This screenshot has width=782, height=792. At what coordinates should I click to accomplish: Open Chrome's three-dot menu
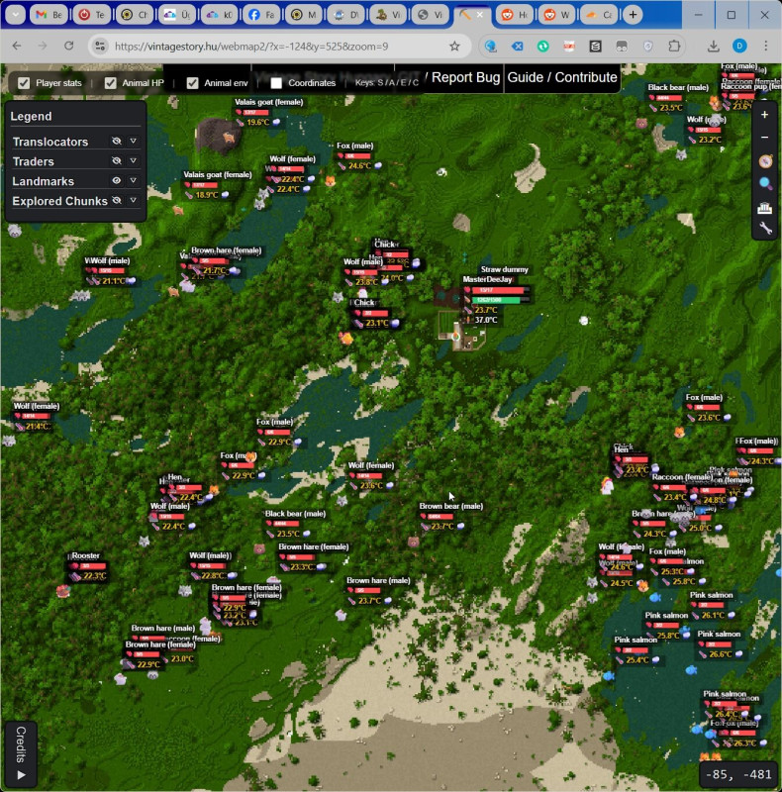pos(766,47)
